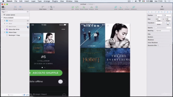Open the Insert tool menu

(x=3, y=7)
